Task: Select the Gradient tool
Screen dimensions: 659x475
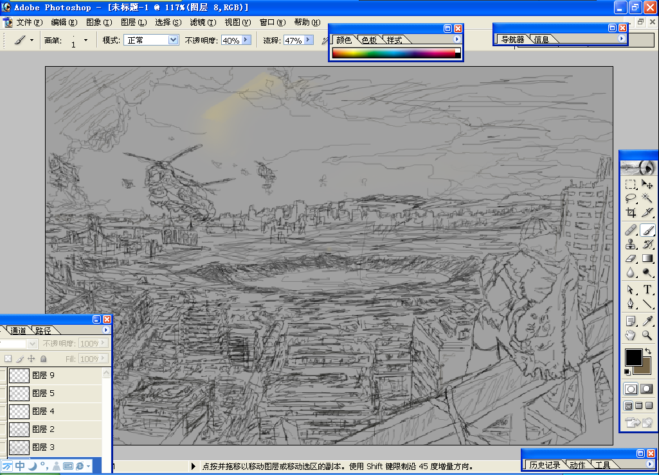Action: (647, 259)
